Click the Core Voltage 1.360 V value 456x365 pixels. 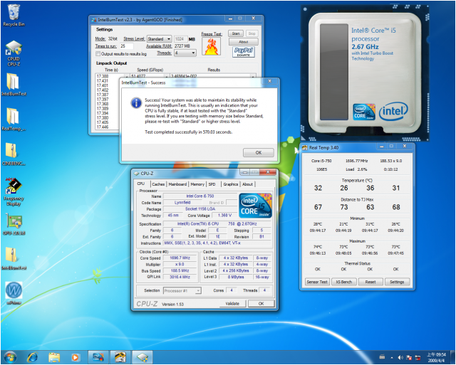tap(225, 216)
